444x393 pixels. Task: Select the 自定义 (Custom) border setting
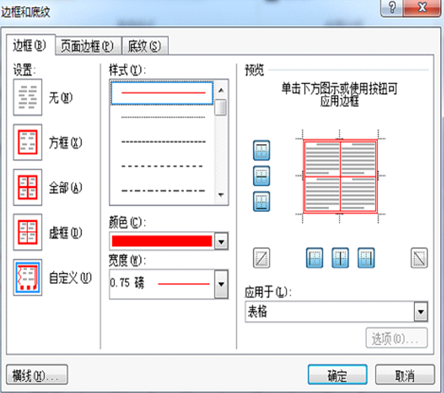(x=27, y=277)
